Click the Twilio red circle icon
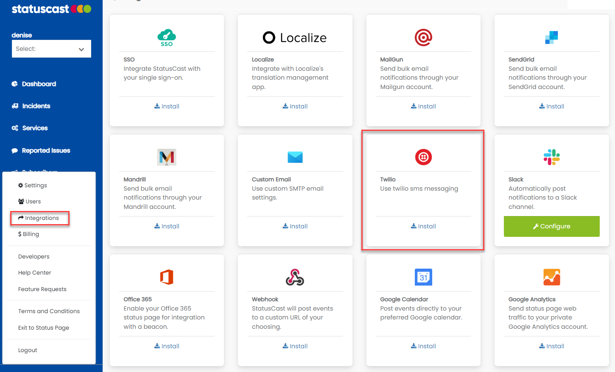 coord(423,157)
